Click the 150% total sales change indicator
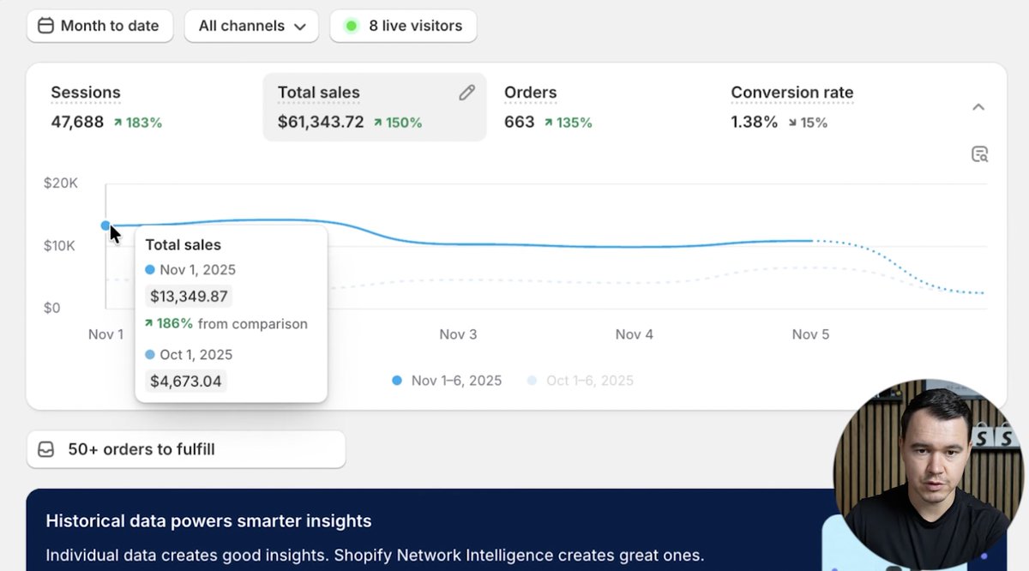The width and height of the screenshot is (1029, 571). 398,123
